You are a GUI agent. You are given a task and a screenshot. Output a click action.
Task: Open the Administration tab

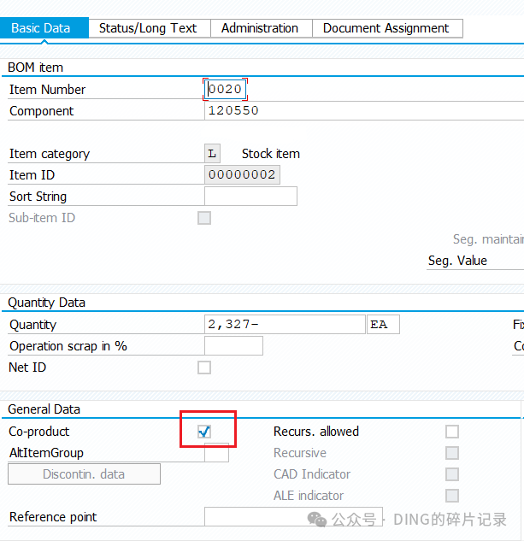262,28
